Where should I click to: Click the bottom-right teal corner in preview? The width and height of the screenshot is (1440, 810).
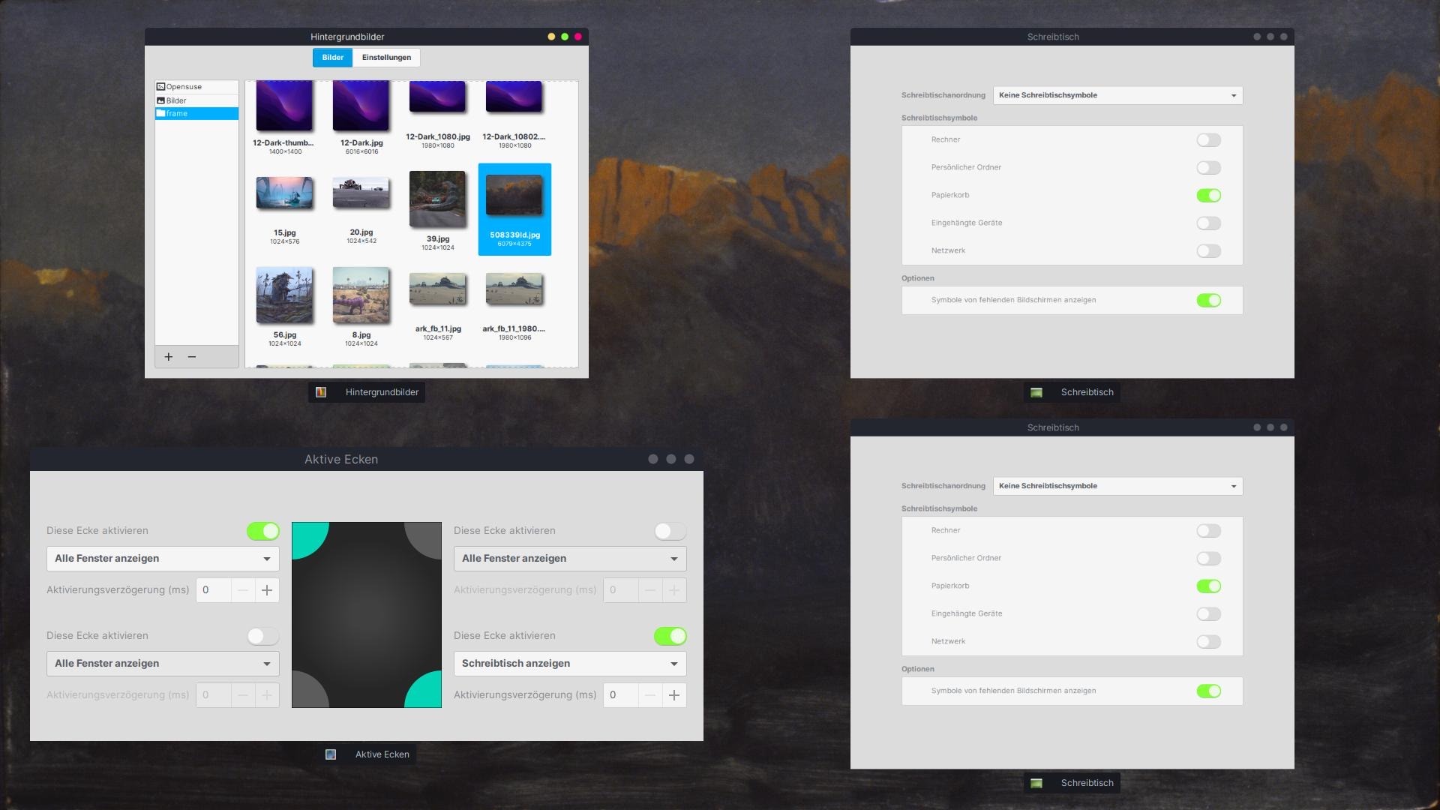tap(427, 693)
